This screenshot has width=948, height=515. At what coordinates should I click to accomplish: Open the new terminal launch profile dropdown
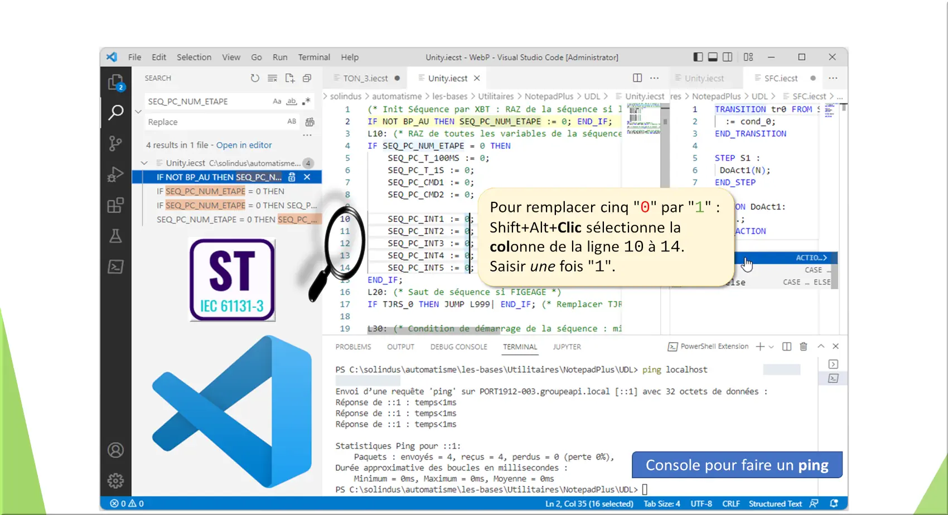coord(771,347)
